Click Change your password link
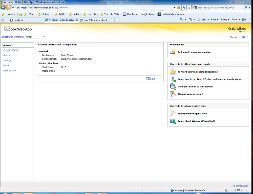The image size is (253, 194). tap(191, 94)
